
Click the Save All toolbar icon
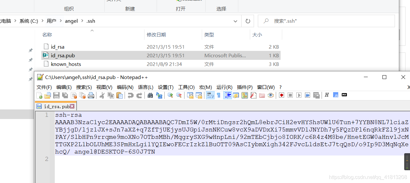(65, 95)
